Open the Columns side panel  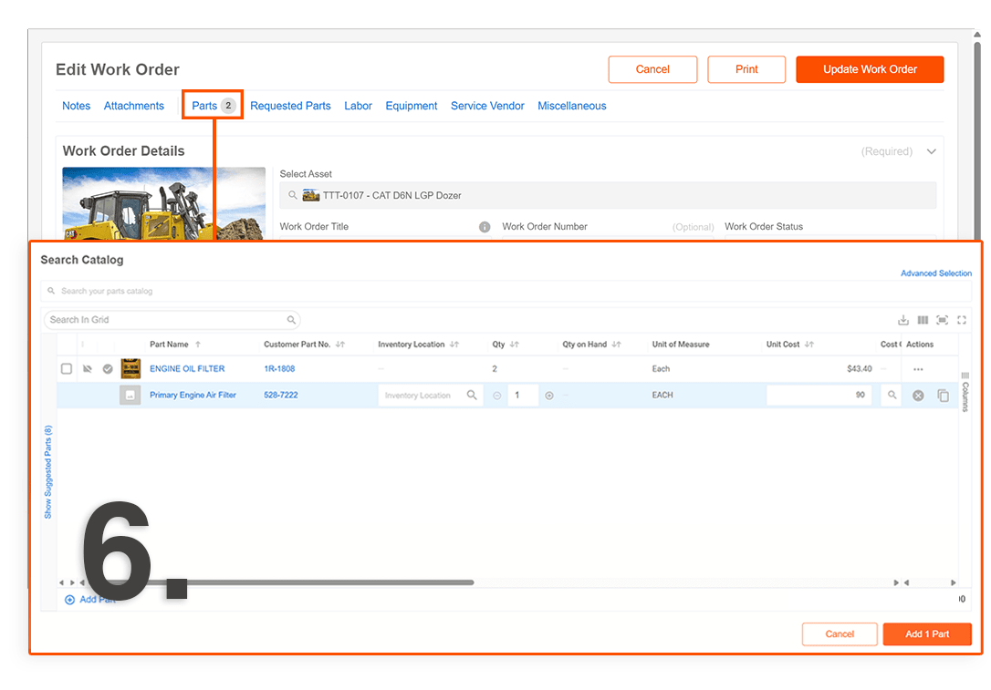click(x=965, y=393)
